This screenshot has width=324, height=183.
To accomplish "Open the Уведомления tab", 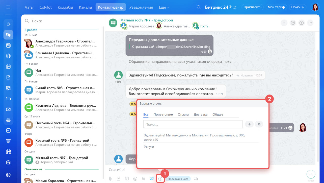I will pos(141,7).
